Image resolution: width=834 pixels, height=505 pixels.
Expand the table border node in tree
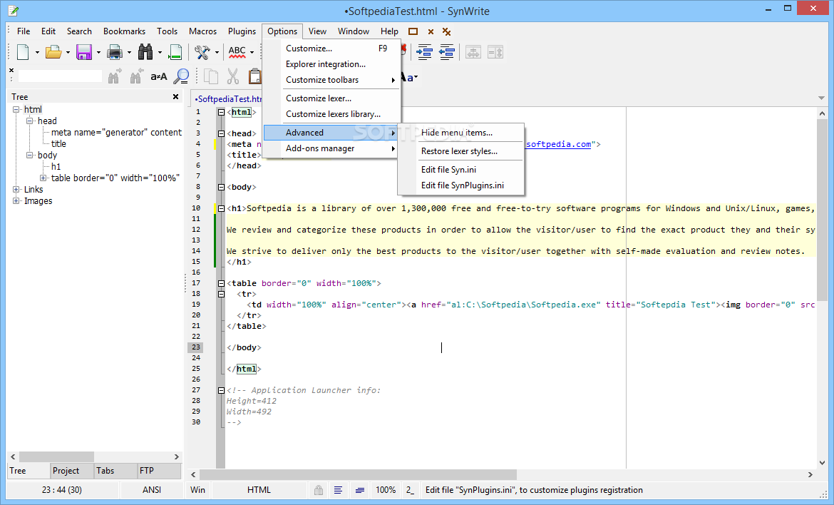pyautogui.click(x=43, y=178)
